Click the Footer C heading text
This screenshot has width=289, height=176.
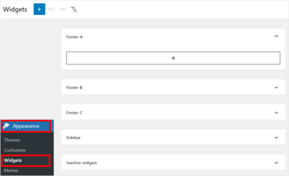(x=74, y=113)
